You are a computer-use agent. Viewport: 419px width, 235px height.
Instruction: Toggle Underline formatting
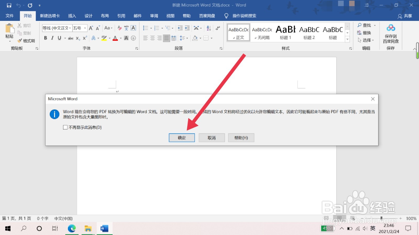59,38
